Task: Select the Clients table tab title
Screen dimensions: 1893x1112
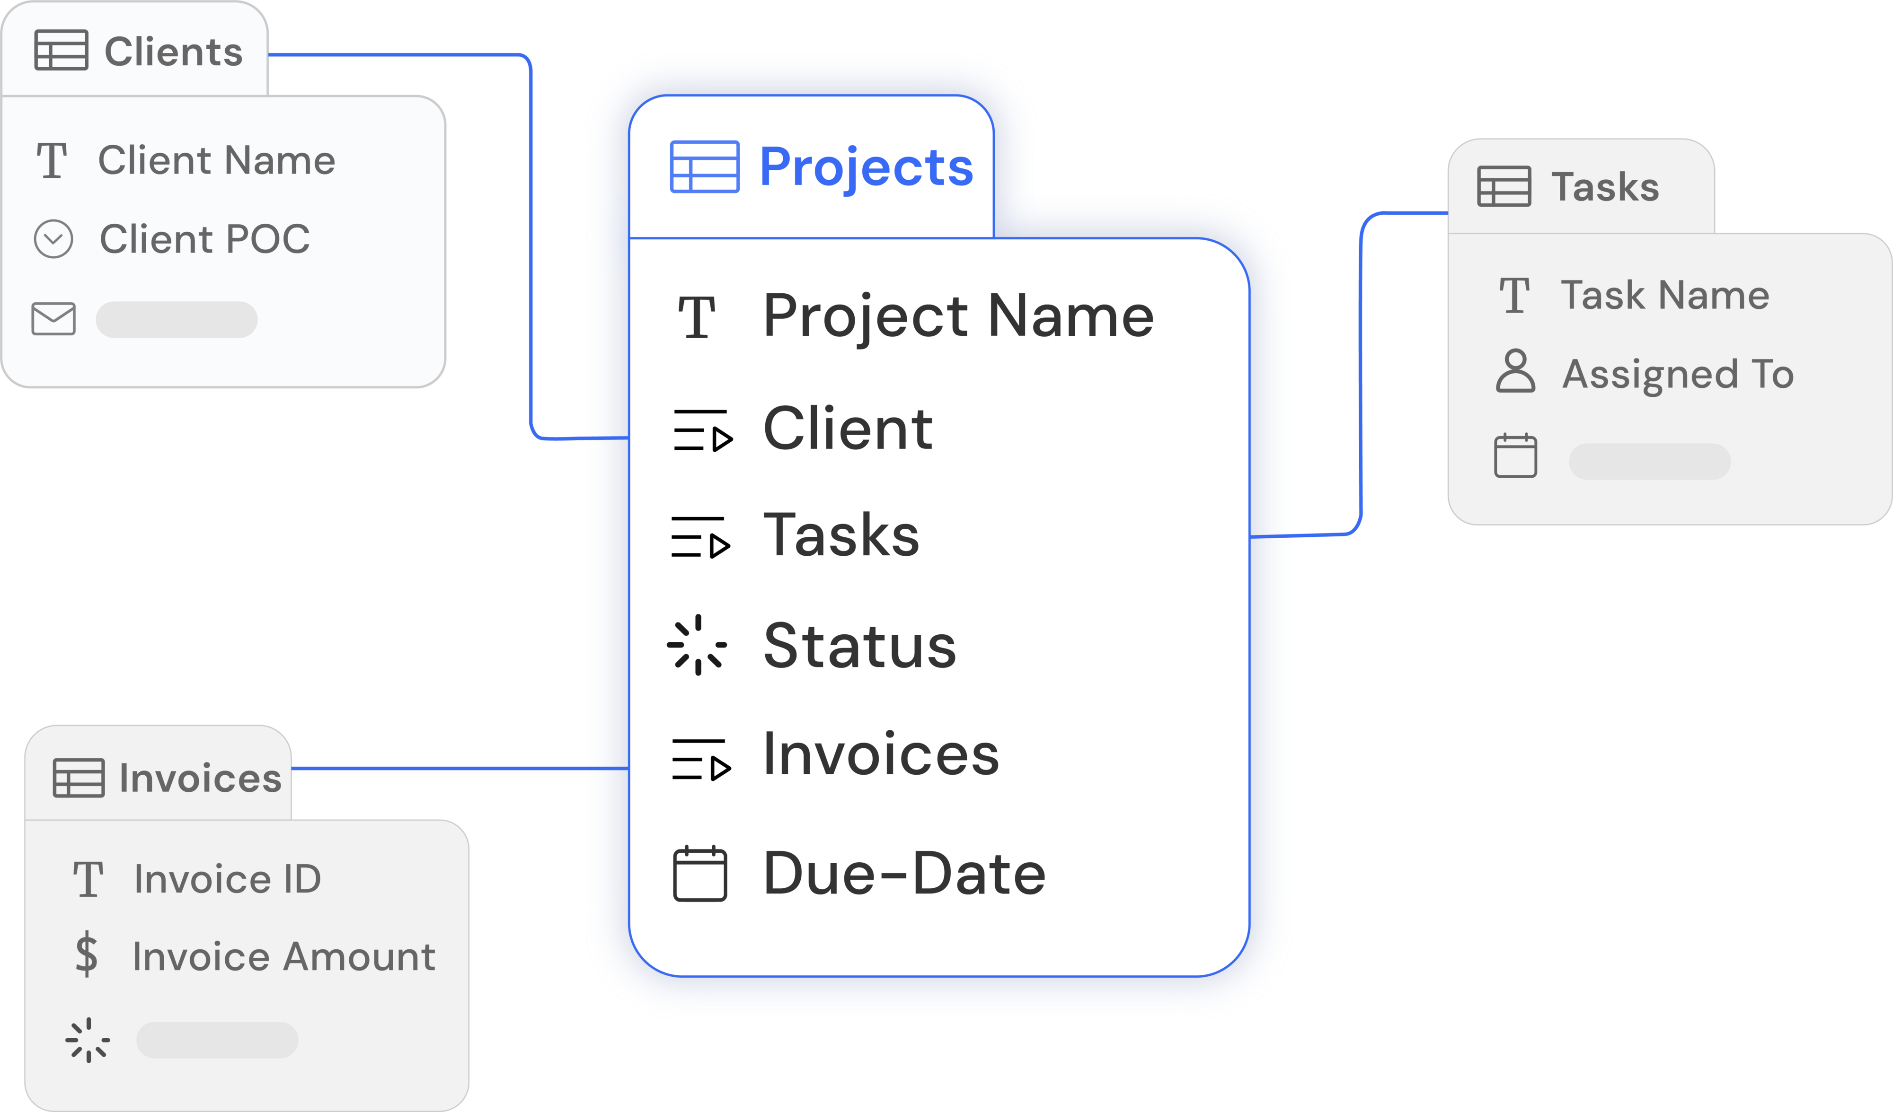Action: point(173,51)
